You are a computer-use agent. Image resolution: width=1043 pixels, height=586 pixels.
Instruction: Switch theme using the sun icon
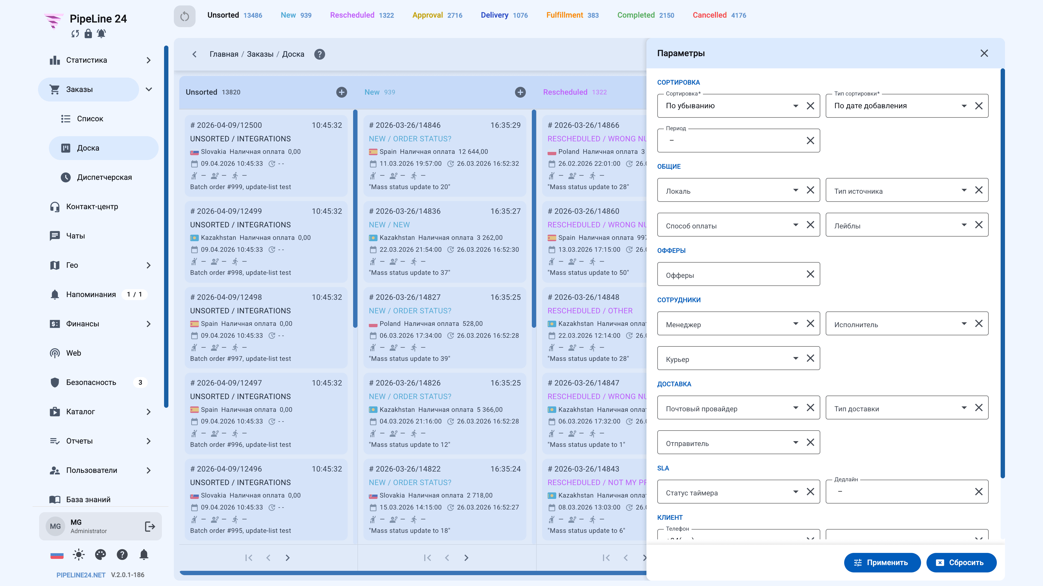tap(78, 555)
